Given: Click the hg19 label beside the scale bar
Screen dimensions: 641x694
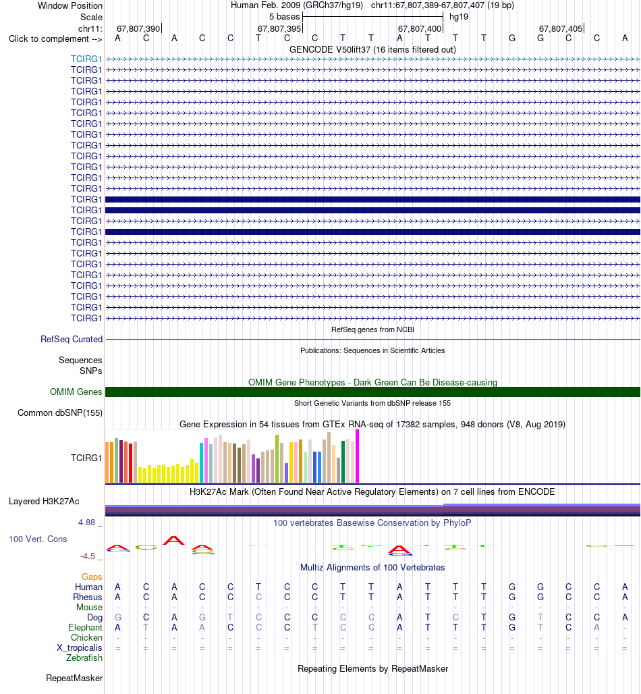Looking at the screenshot, I should click(459, 17).
